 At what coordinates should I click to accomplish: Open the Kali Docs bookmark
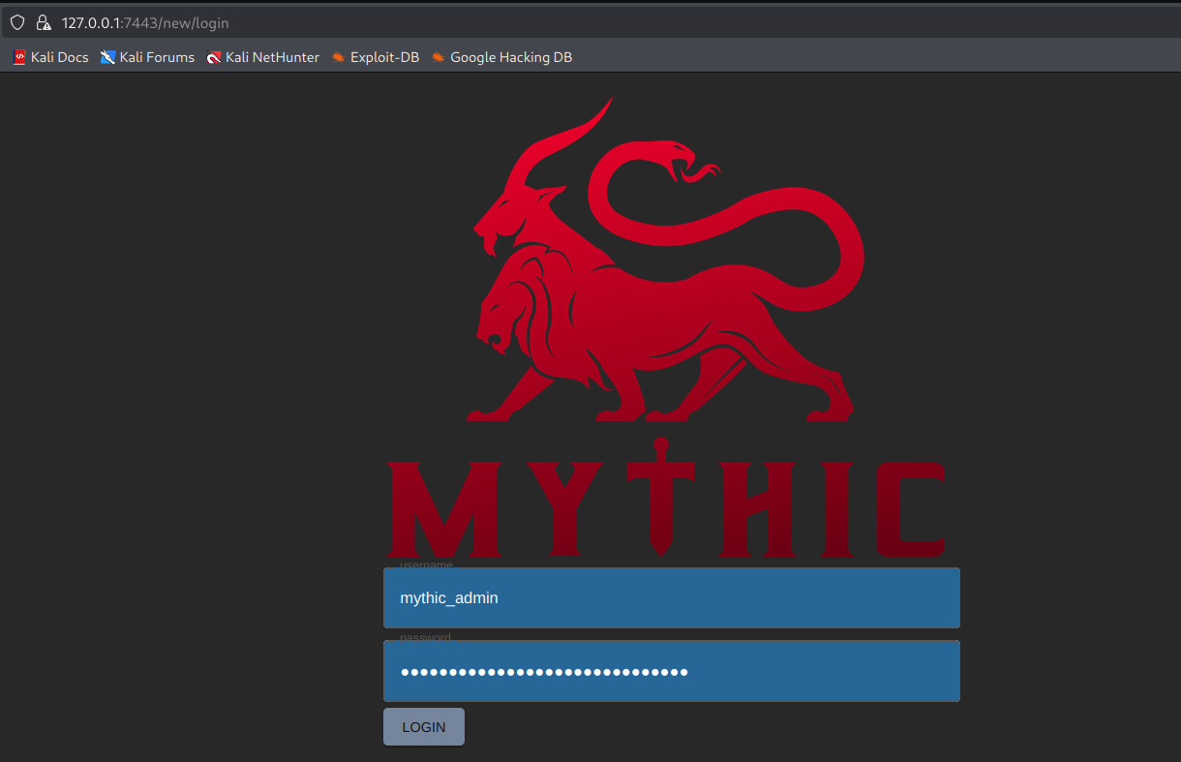[50, 57]
